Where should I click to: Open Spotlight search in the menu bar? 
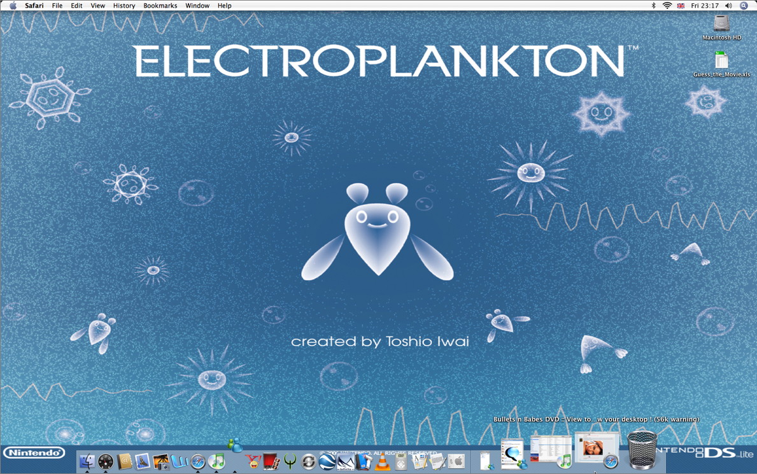(744, 6)
